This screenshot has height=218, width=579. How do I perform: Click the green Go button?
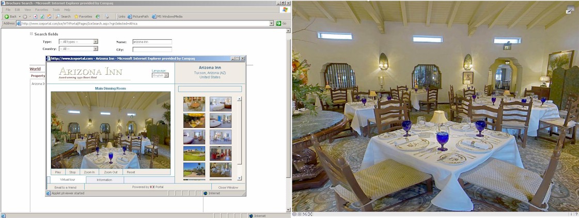(x=281, y=23)
